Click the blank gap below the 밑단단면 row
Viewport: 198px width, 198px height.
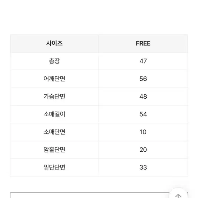(99, 184)
